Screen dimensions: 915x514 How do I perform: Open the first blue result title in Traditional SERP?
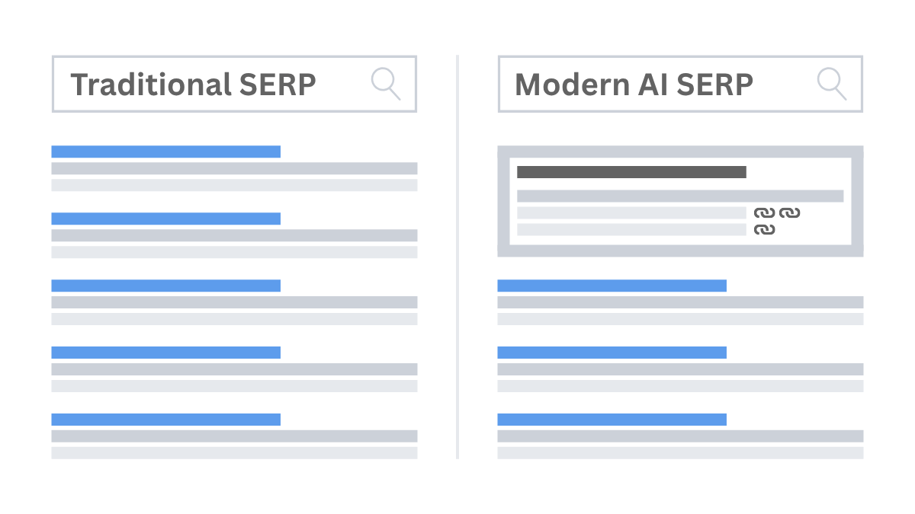click(165, 152)
